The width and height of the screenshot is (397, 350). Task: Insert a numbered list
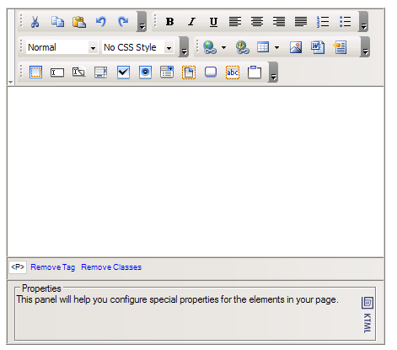tap(323, 22)
